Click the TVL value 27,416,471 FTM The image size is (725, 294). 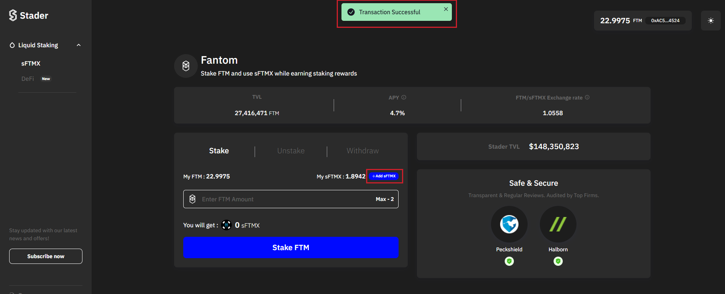(257, 113)
